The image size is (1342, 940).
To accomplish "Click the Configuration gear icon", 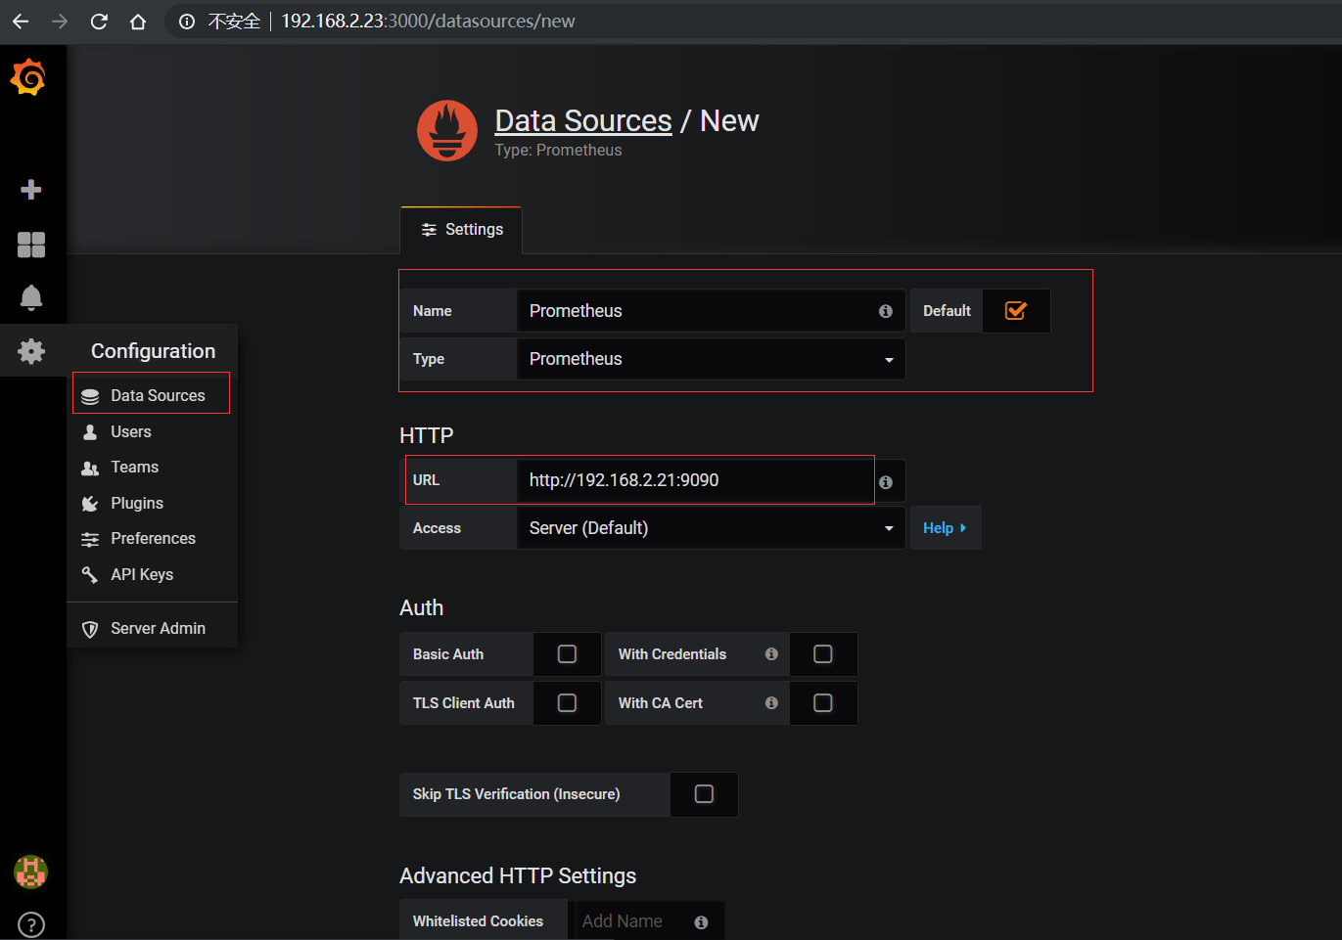I will pos(31,351).
